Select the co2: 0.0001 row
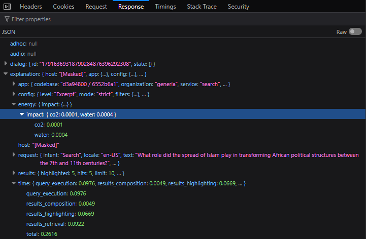 183,125
